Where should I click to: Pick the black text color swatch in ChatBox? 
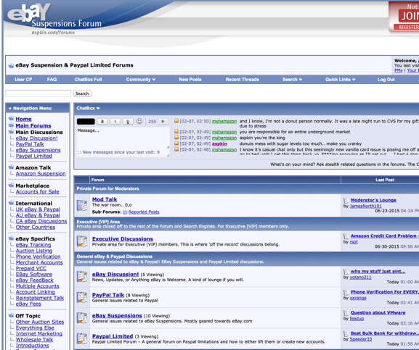click(86, 122)
